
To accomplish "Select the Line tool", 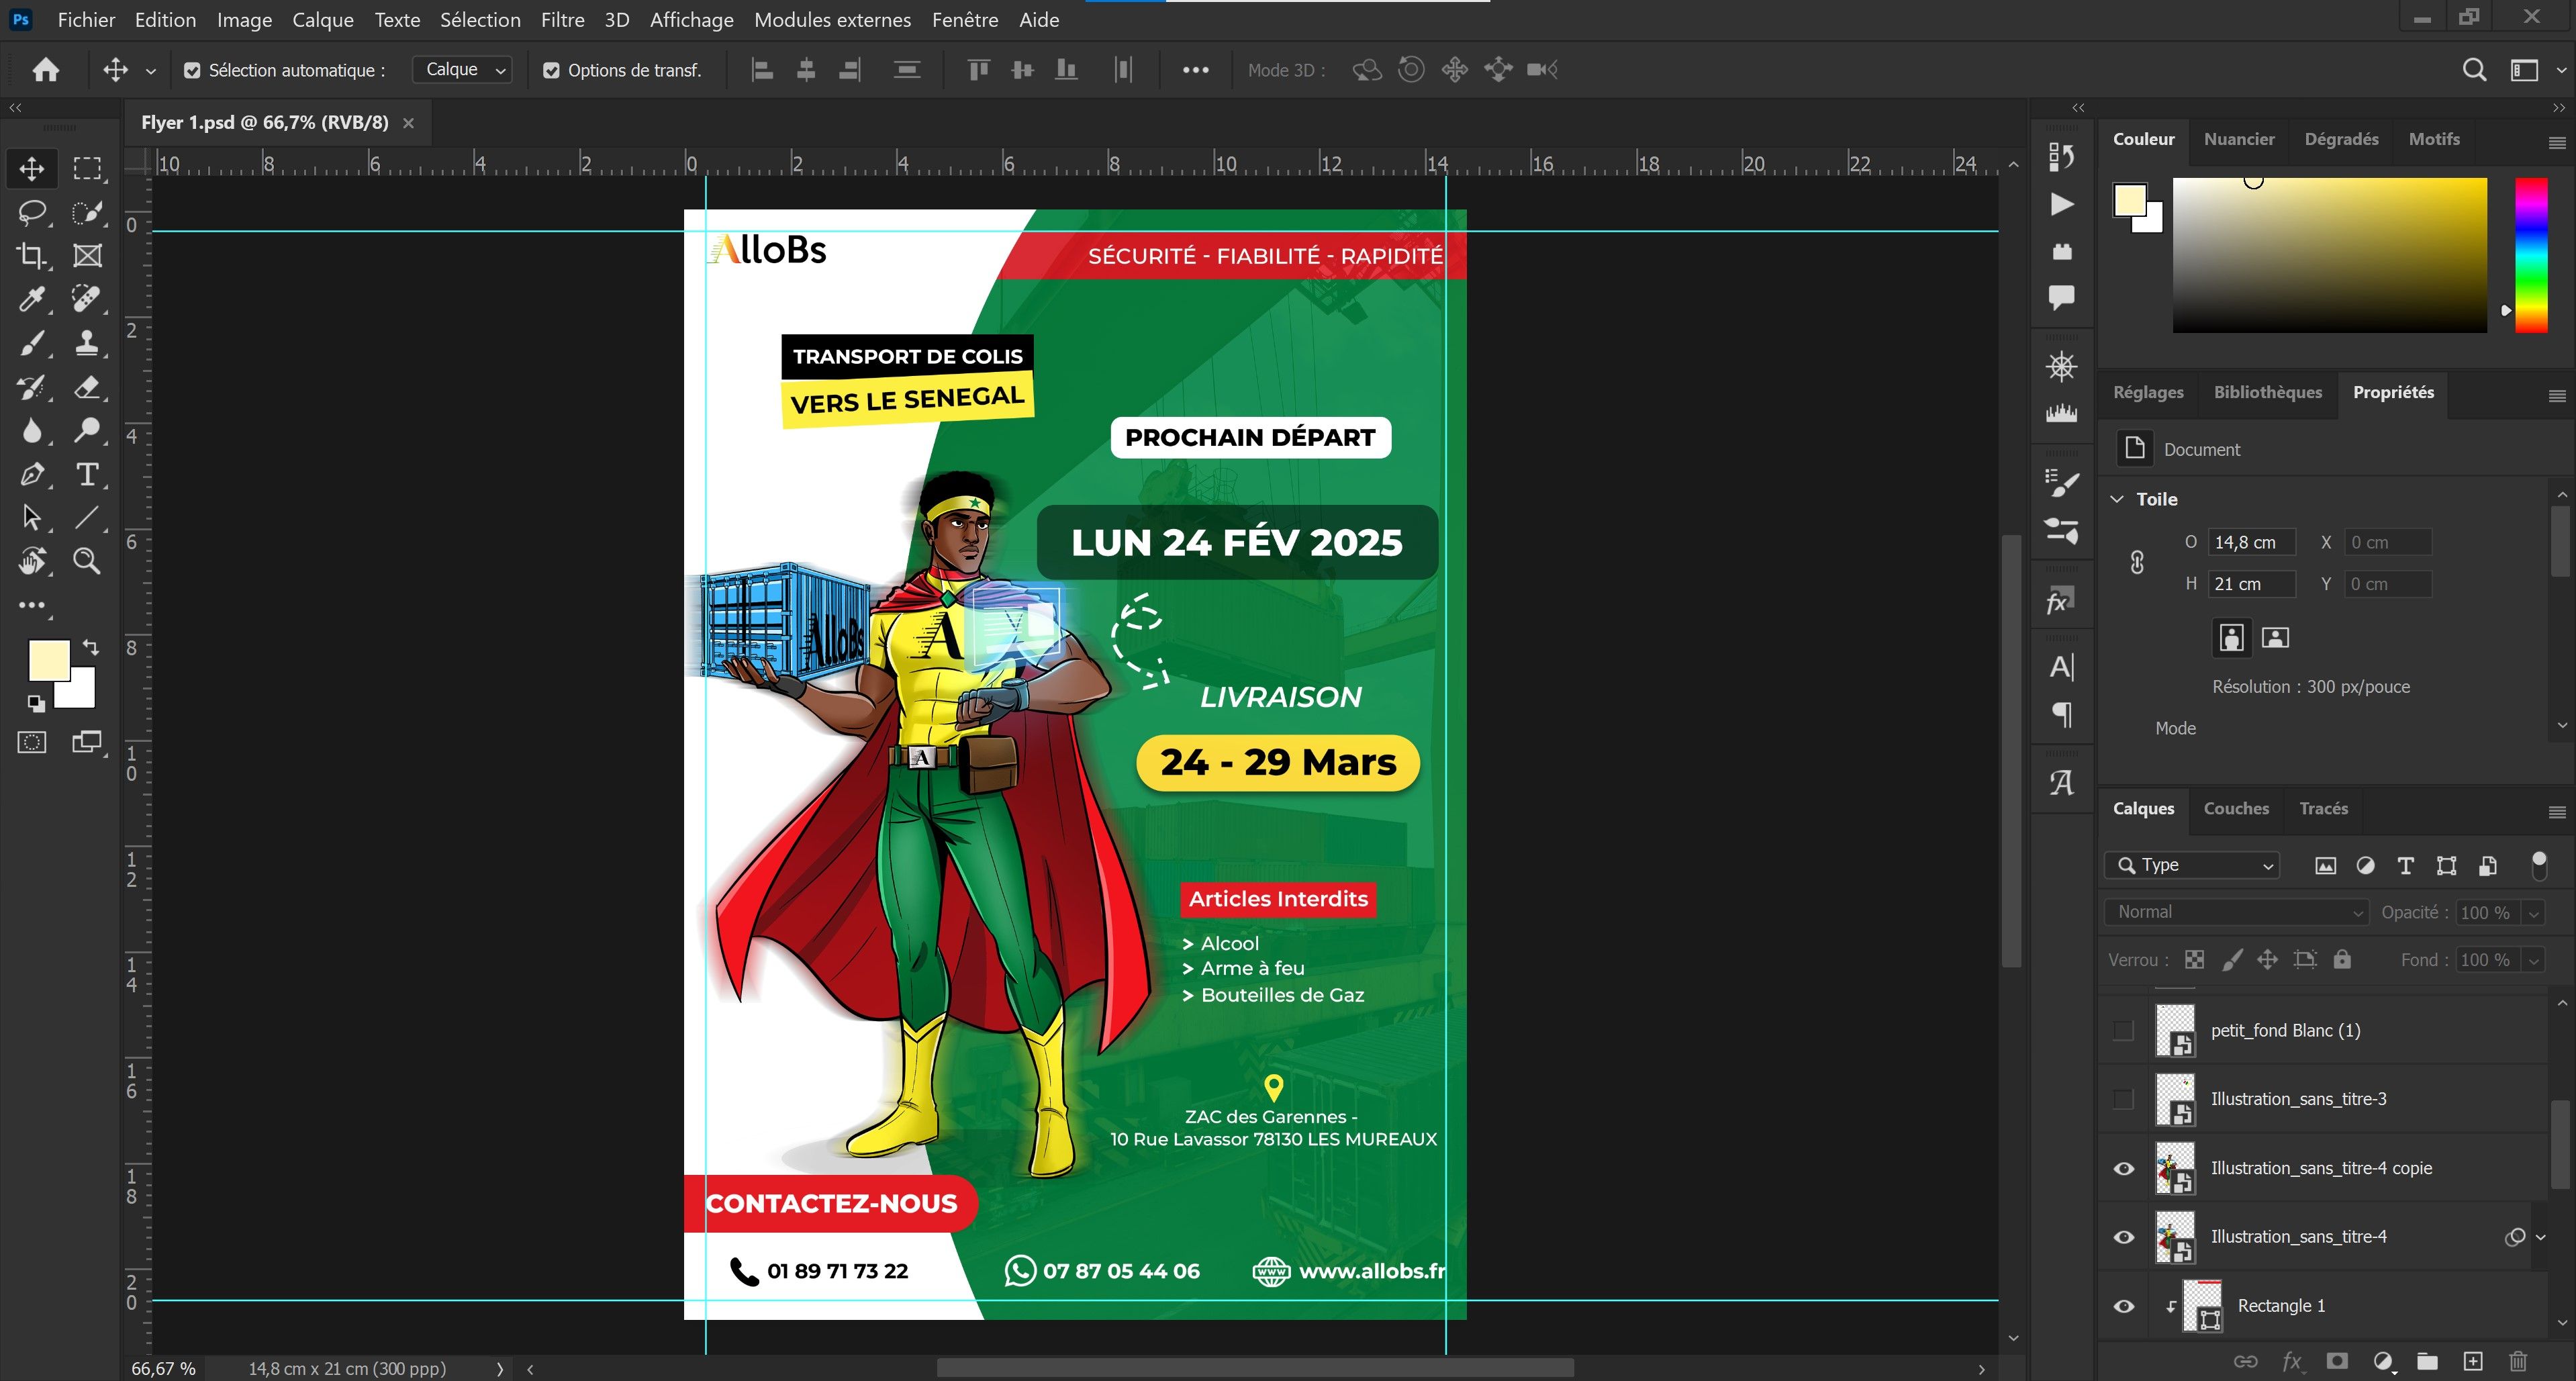I will [x=88, y=517].
